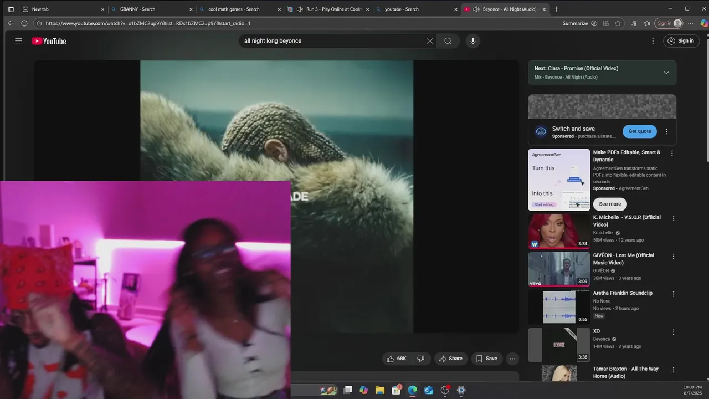The width and height of the screenshot is (709, 399).
Task: Start voice search with microphone icon
Action: tap(472, 41)
